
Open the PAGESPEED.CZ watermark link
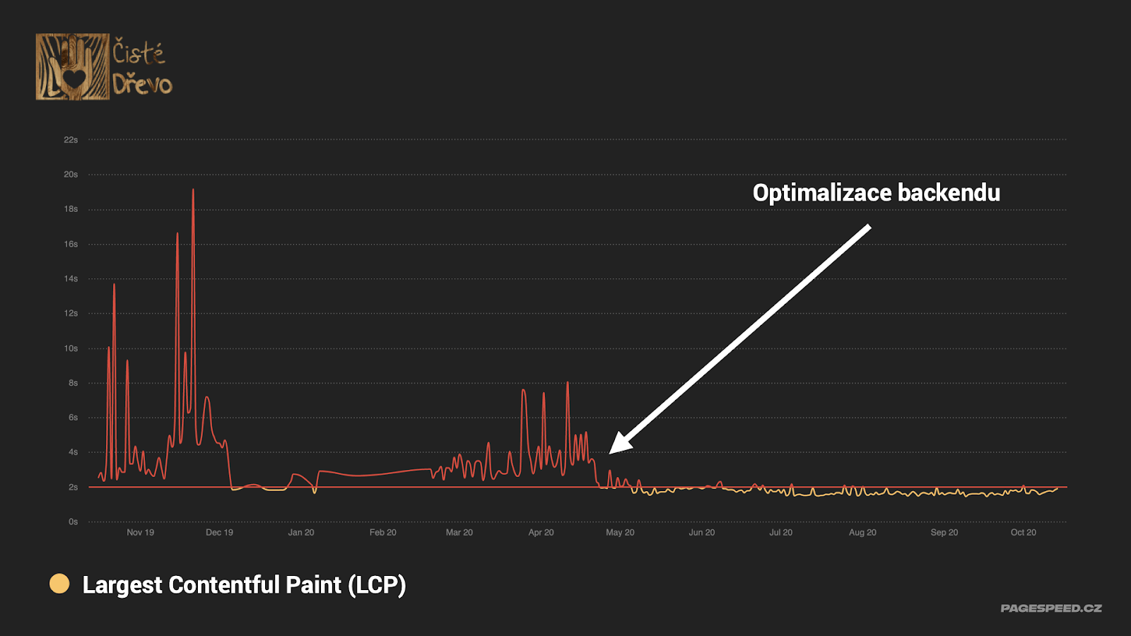coord(1050,608)
